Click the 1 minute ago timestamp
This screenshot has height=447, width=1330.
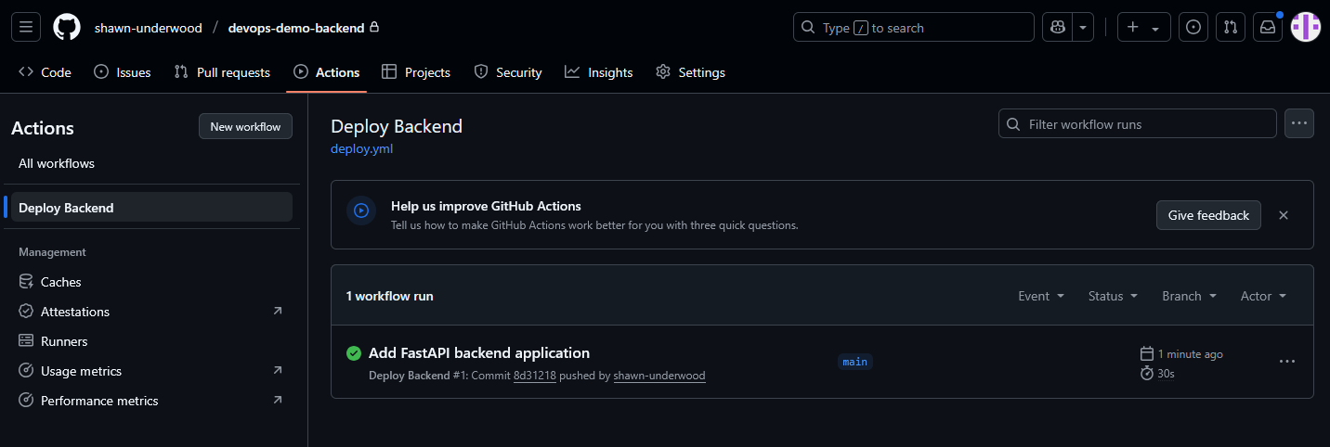1190,353
